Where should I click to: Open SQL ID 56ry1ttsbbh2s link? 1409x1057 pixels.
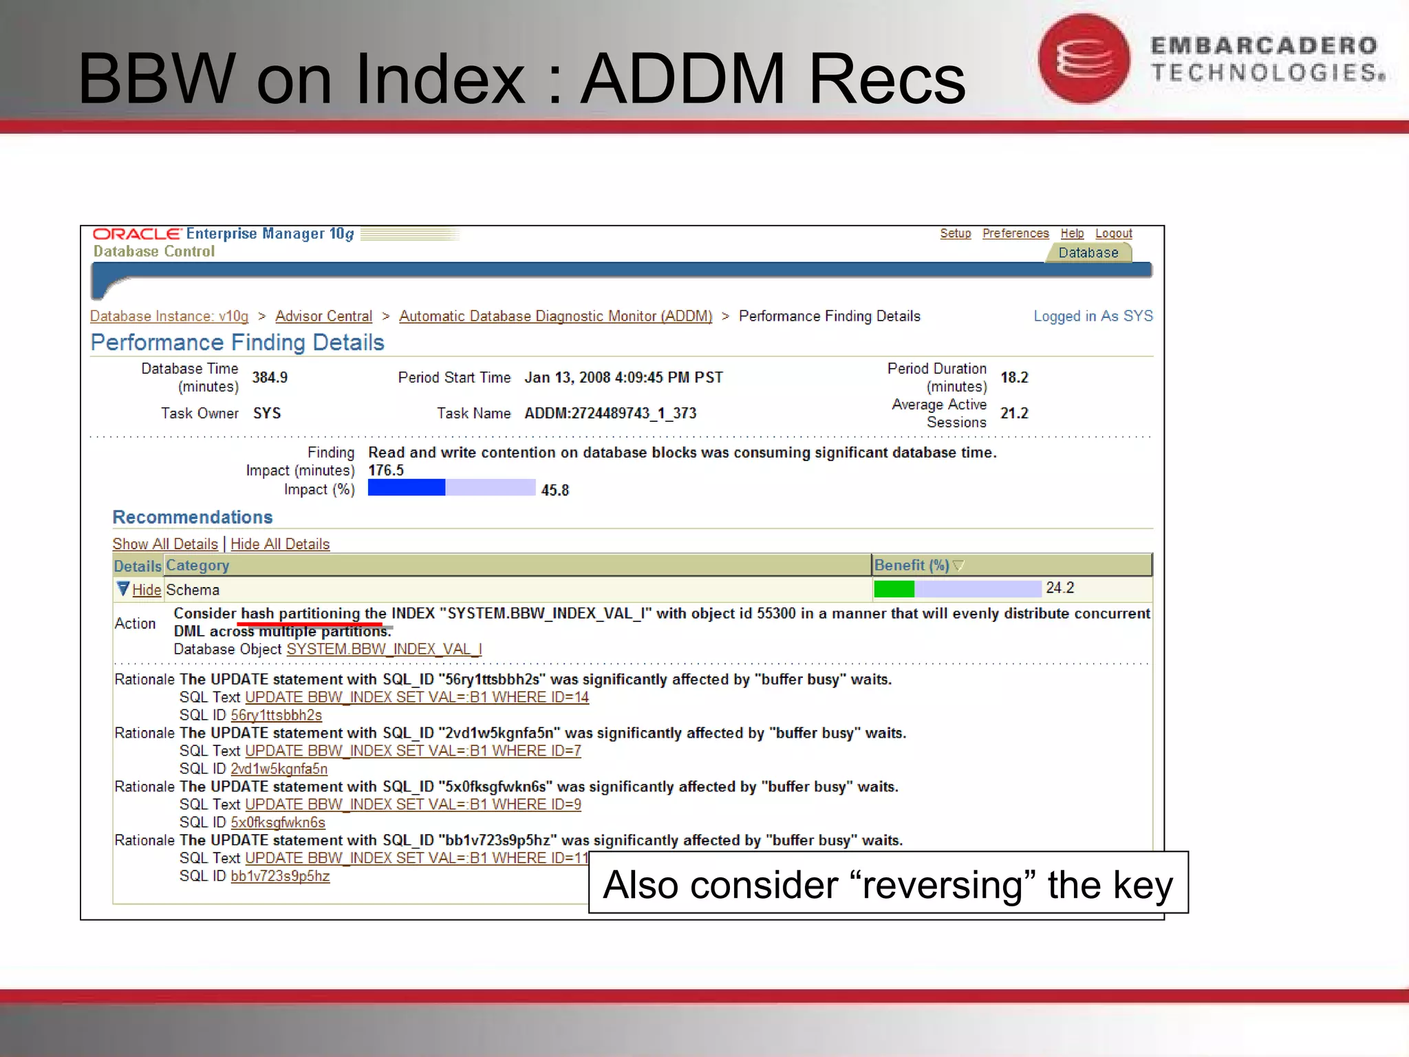[276, 715]
